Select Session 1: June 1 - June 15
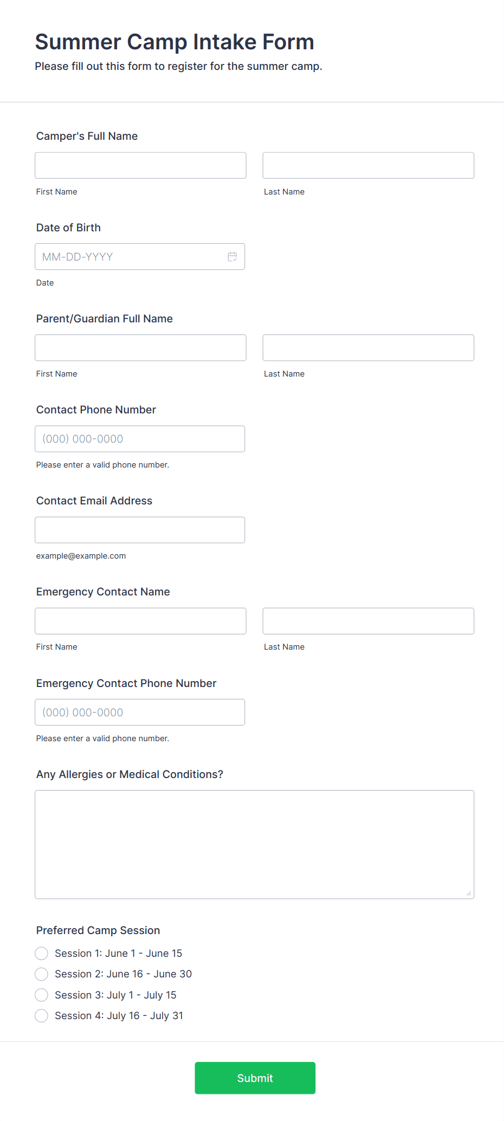The width and height of the screenshot is (504, 1121). pos(42,954)
